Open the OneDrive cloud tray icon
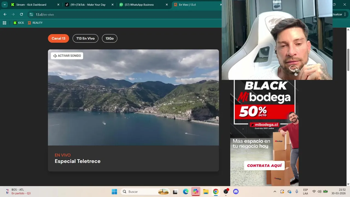The image size is (350, 197). 289,192
